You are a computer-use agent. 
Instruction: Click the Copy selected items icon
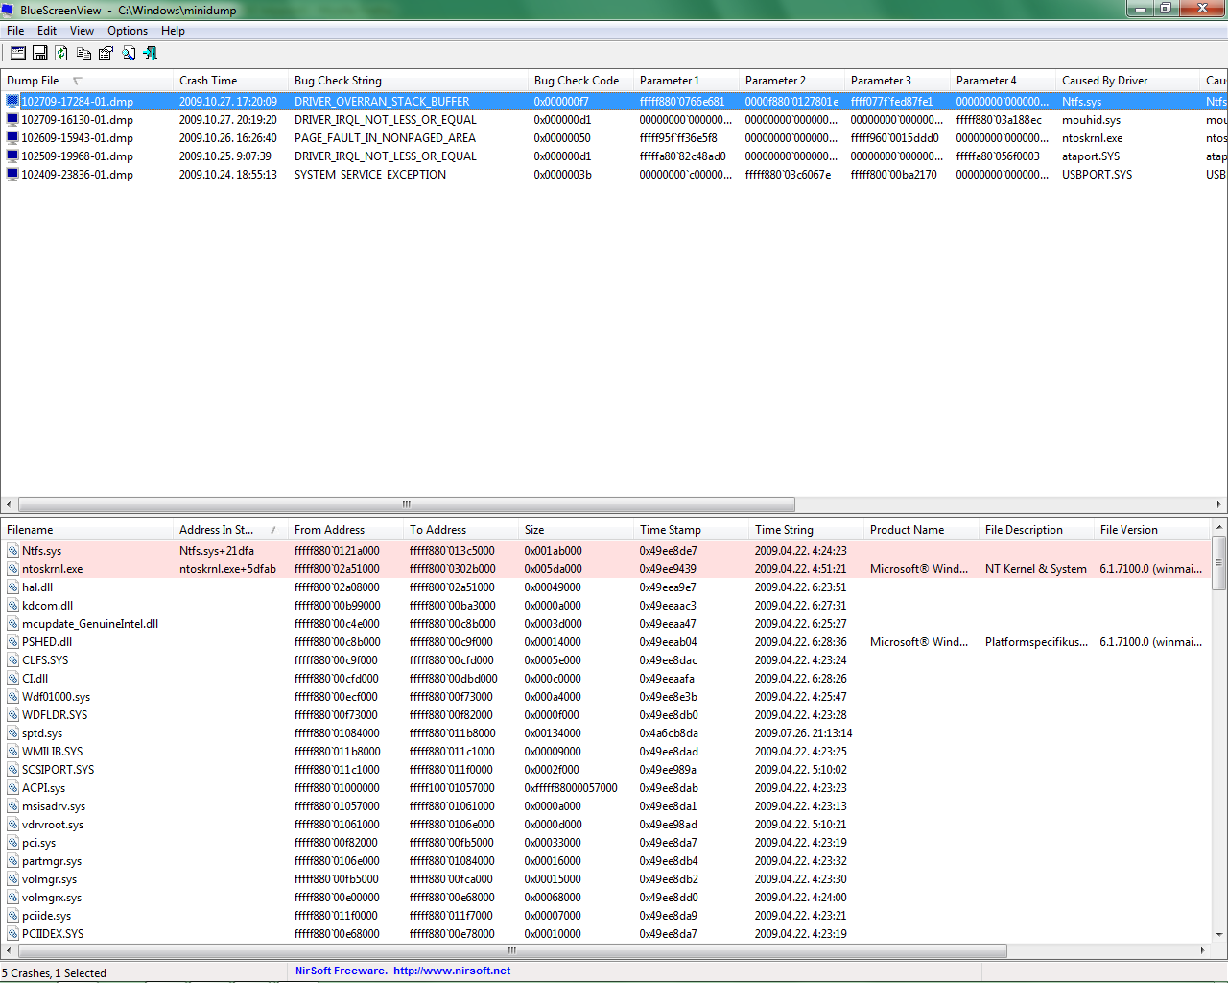[84, 53]
